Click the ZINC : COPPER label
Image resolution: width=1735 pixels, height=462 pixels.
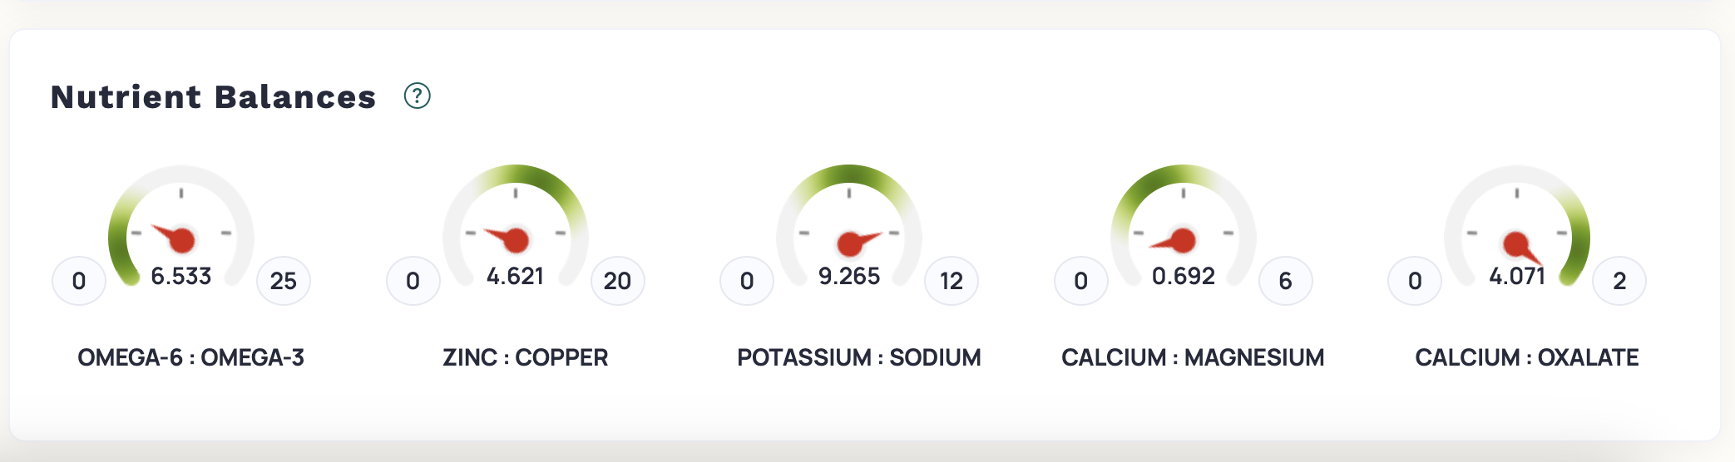click(526, 357)
